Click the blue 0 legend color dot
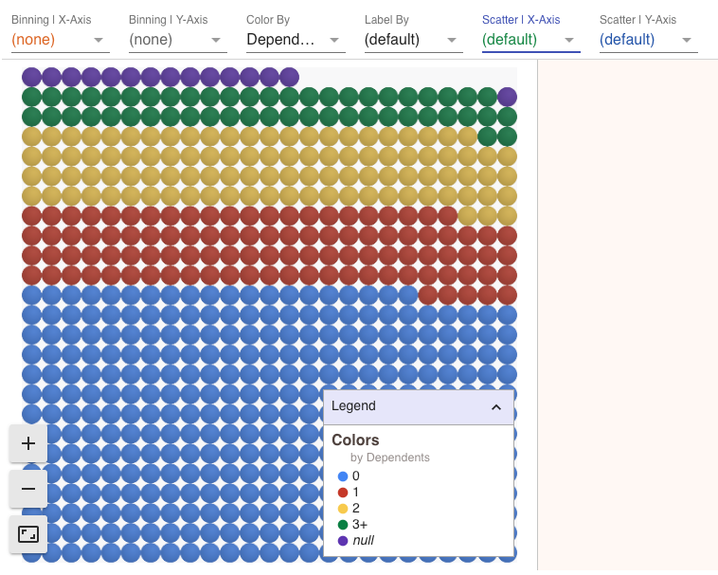 pyautogui.click(x=342, y=476)
